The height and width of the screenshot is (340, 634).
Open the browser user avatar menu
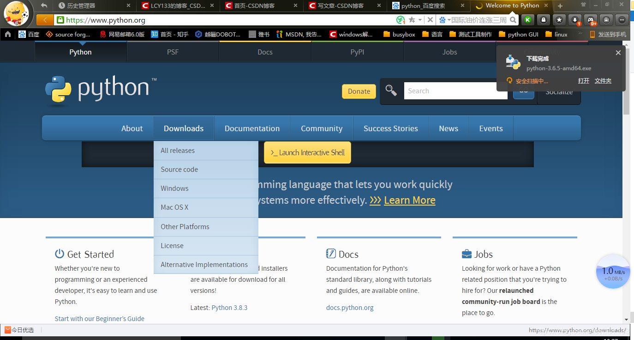[x=17, y=12]
